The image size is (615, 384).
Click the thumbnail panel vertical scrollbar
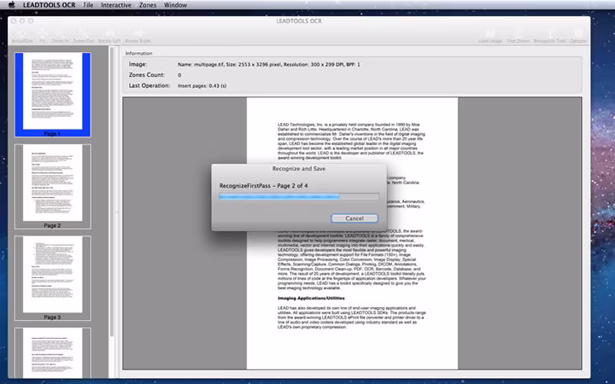[x=112, y=192]
